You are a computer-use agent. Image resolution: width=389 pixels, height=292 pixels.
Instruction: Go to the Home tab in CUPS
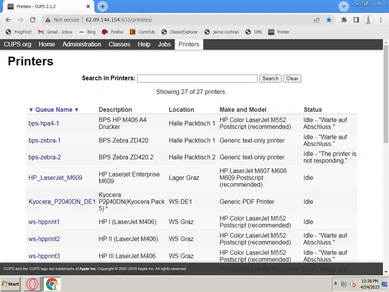(47, 44)
